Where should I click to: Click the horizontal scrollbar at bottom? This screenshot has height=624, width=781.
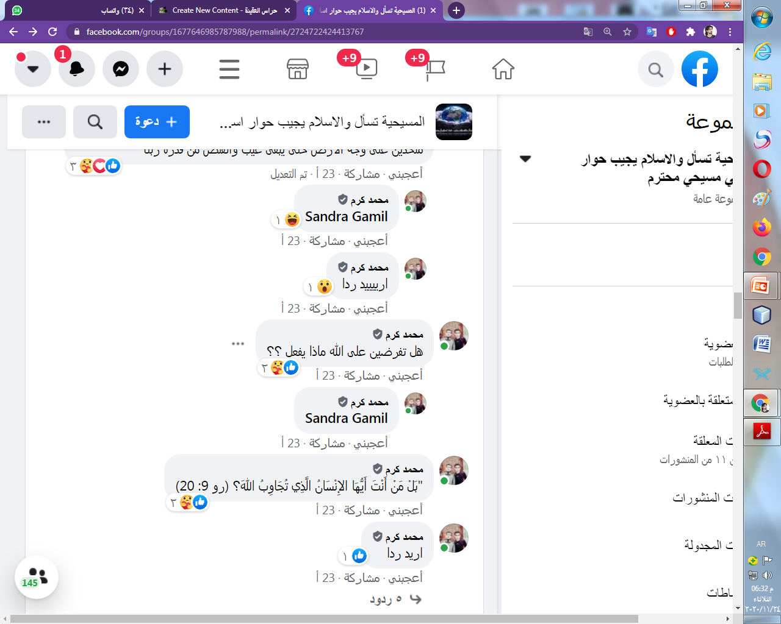tap(324, 619)
